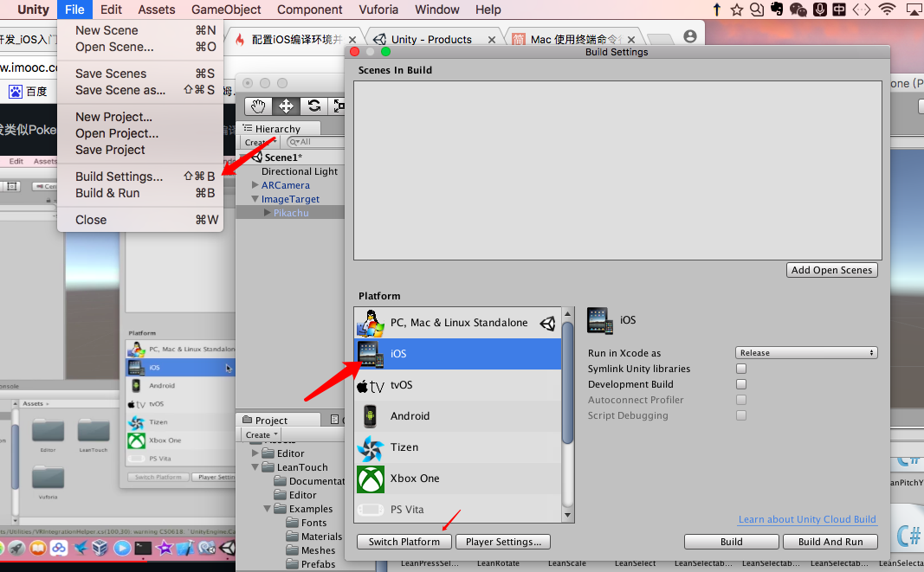Click Add Open Scenes button
The height and width of the screenshot is (572, 924).
(832, 270)
